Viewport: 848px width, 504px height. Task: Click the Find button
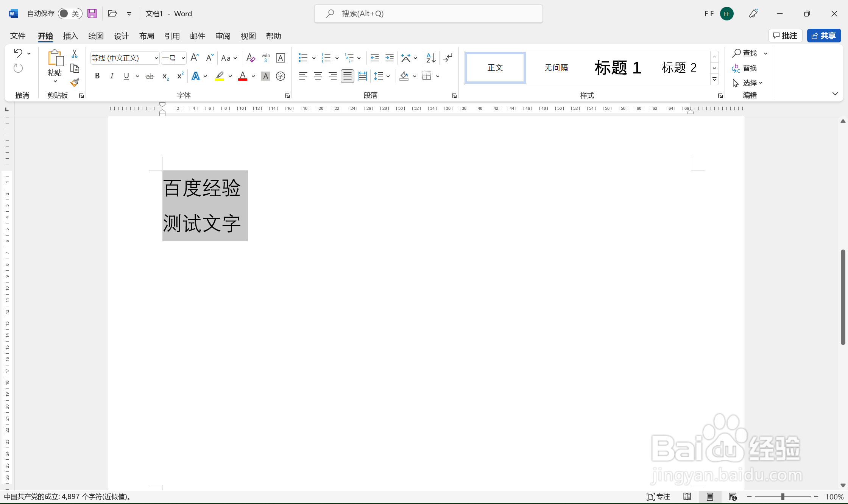[744, 53]
